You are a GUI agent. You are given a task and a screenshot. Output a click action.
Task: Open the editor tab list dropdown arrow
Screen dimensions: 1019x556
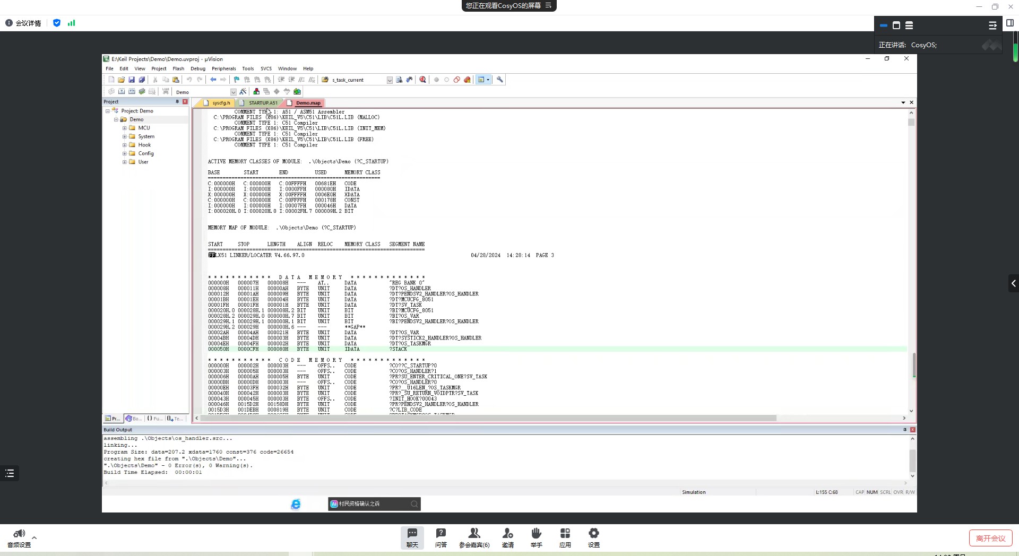pos(903,102)
